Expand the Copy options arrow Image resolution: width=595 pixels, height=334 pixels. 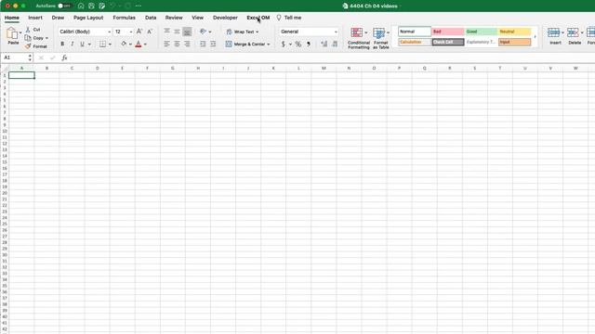click(x=46, y=38)
